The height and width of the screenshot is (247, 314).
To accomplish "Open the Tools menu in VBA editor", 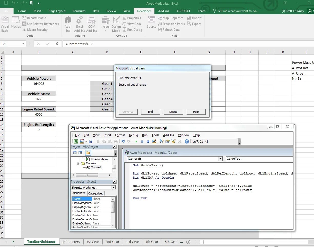I will (x=155, y=135).
